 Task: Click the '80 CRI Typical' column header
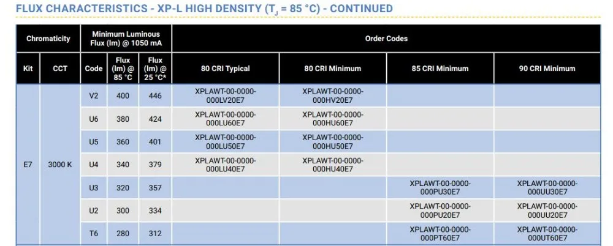coord(225,69)
